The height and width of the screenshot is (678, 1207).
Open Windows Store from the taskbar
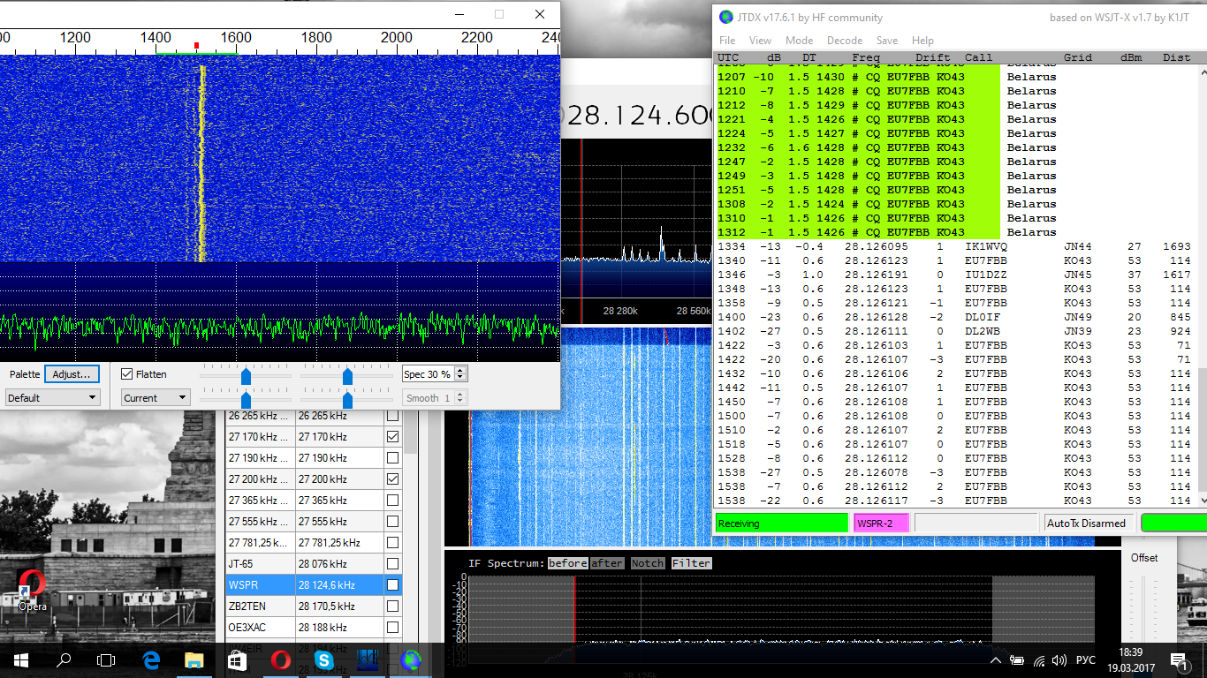tap(237, 659)
